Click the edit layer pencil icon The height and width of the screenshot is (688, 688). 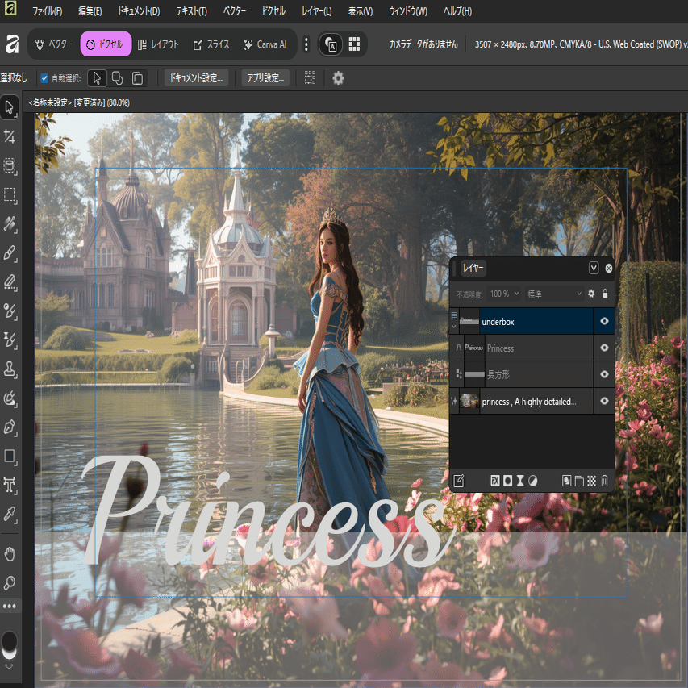pyautogui.click(x=458, y=481)
